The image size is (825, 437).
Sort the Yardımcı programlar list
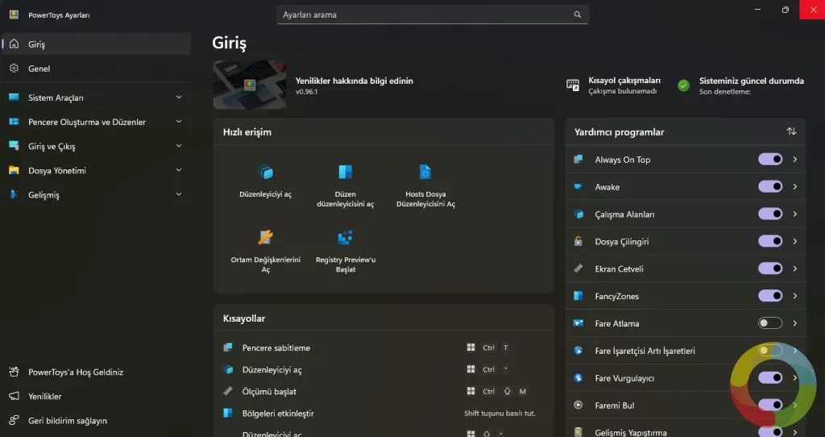pos(791,131)
